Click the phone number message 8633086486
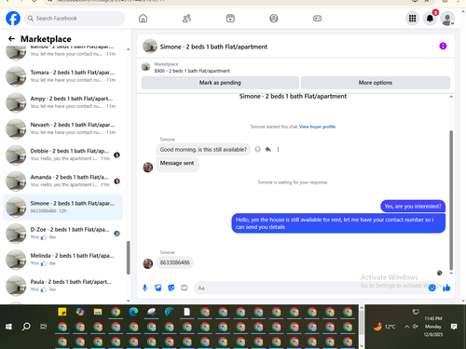Viewport: 466px width, 349px height. (174, 262)
